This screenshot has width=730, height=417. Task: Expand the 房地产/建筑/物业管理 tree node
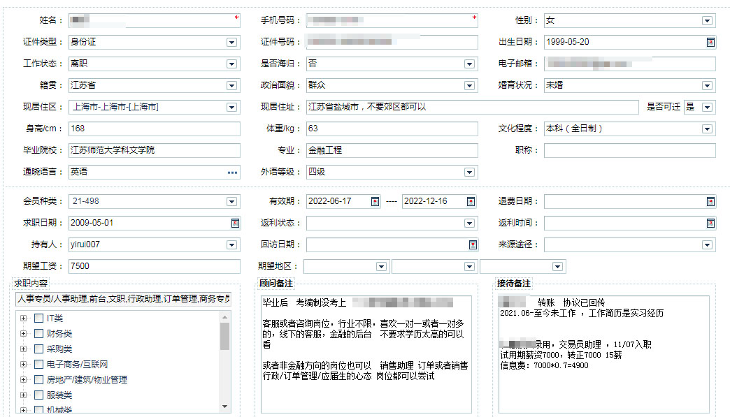(x=23, y=379)
